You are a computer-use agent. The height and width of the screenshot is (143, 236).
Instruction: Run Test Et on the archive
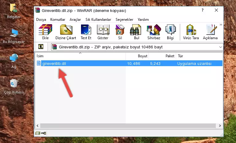pyautogui.click(x=86, y=32)
